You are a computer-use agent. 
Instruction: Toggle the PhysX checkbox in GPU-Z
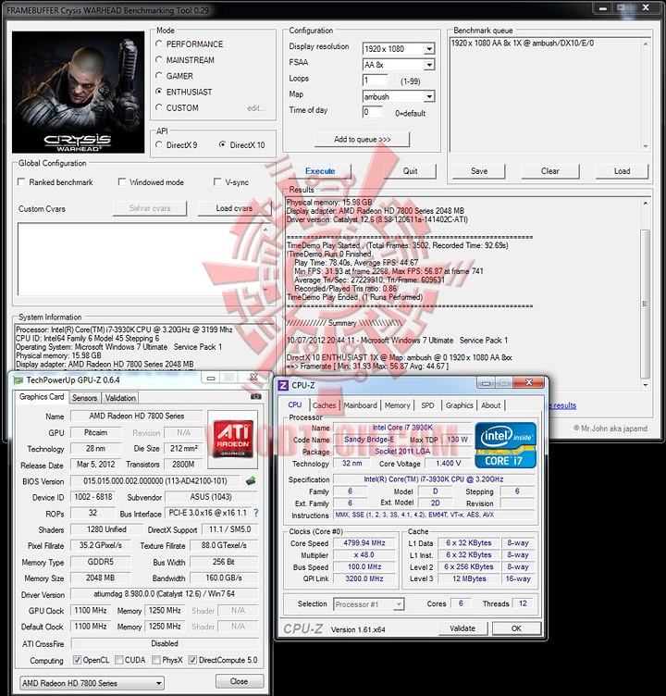[x=156, y=660]
